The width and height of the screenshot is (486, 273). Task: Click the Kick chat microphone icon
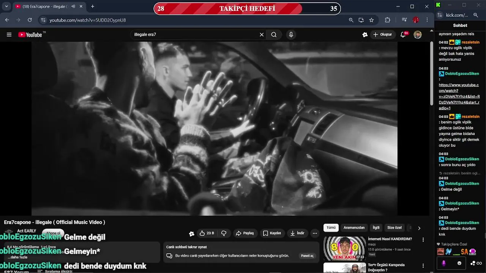(x=444, y=263)
